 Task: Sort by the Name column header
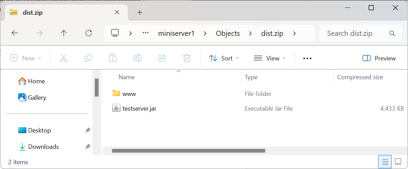click(x=127, y=77)
